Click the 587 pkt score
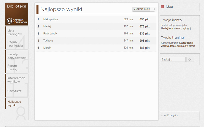Image resolution: width=204 pixels, height=127 pixels. click(145, 48)
